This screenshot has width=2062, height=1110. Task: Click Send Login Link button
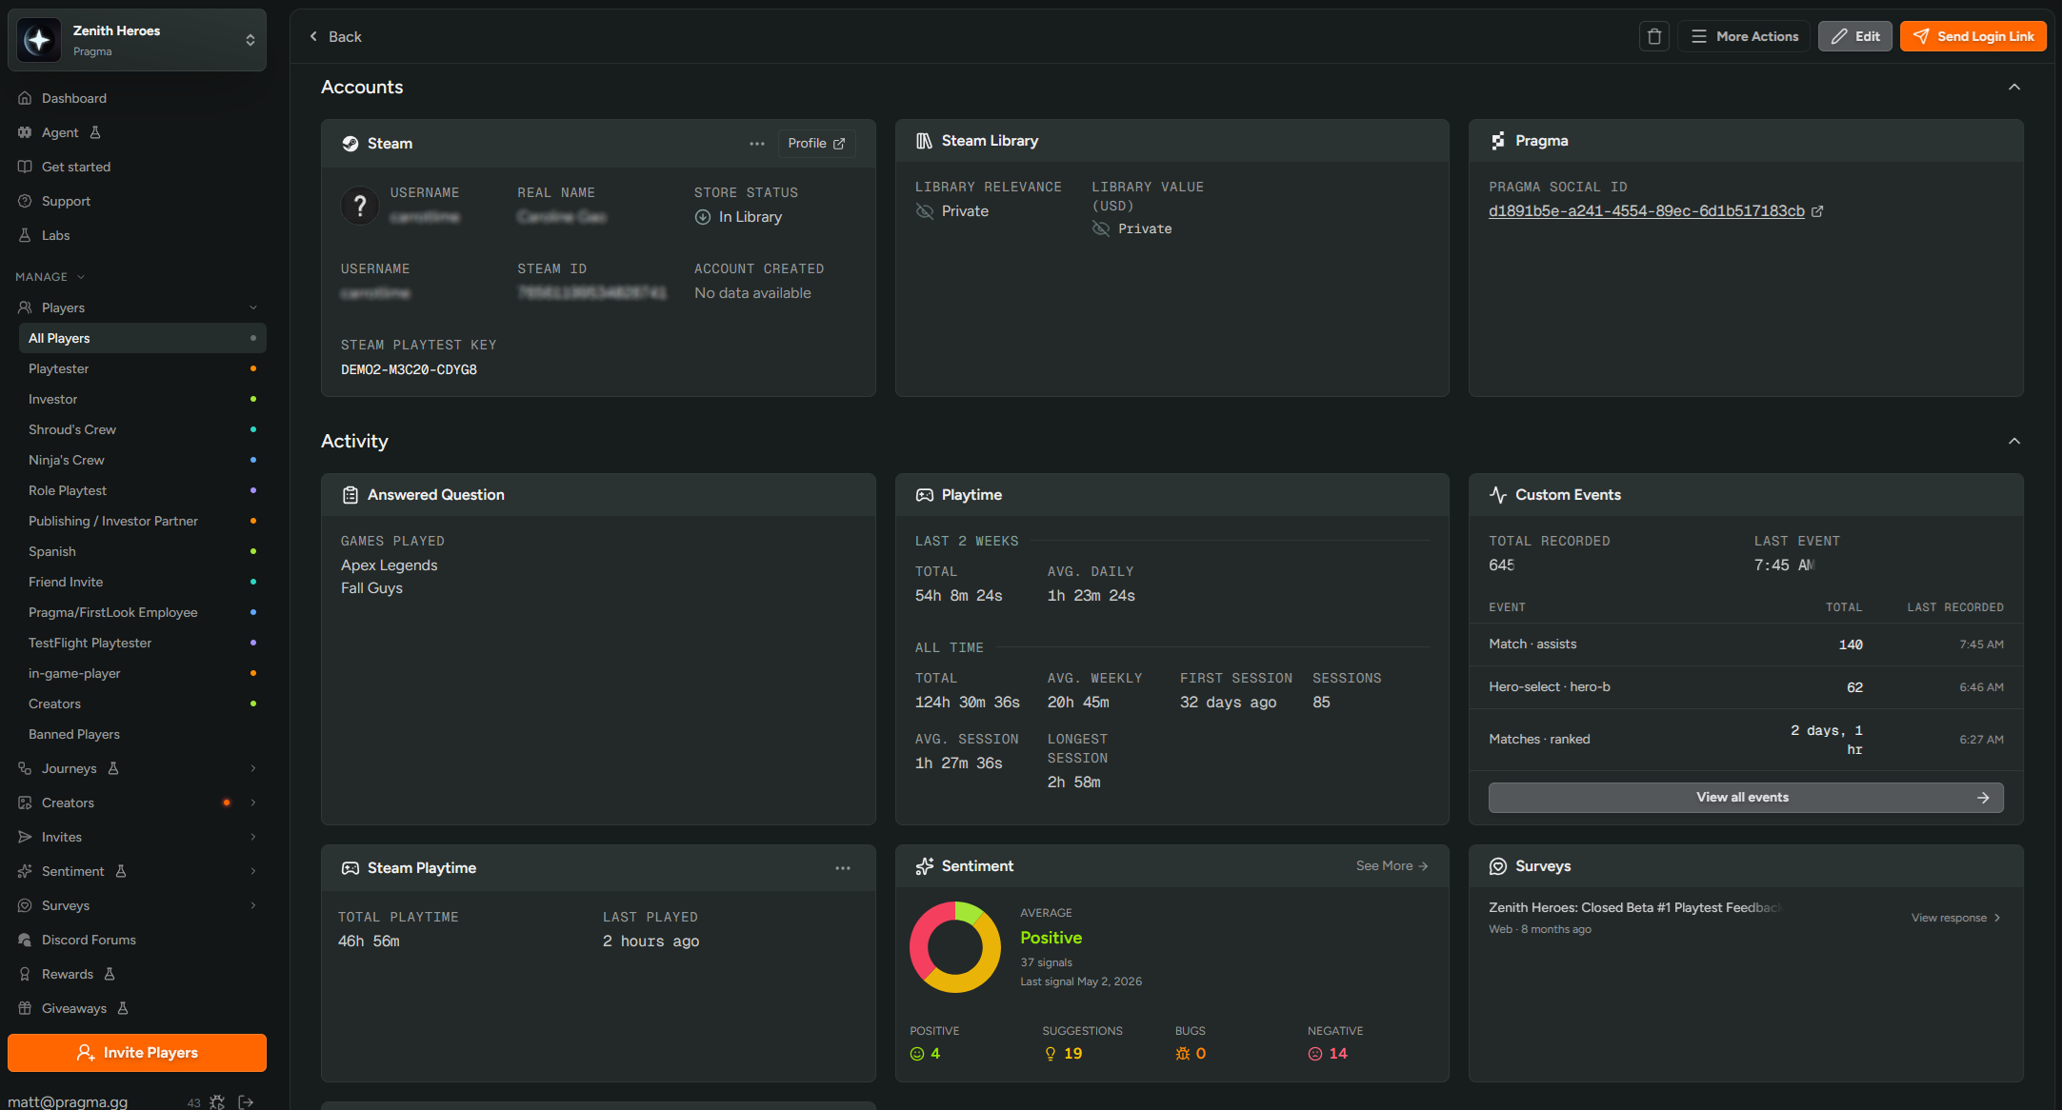pos(1972,36)
